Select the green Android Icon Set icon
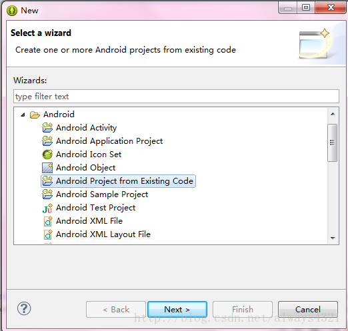 pyautogui.click(x=47, y=155)
